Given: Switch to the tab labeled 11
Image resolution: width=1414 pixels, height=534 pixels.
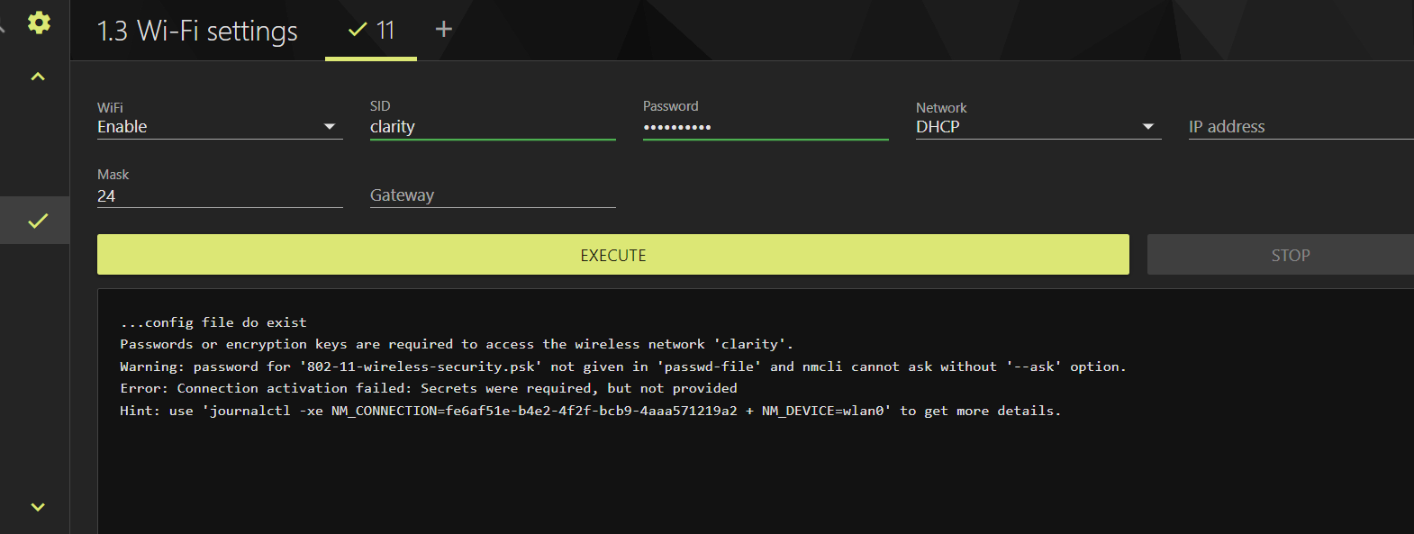Looking at the screenshot, I should pos(371,31).
